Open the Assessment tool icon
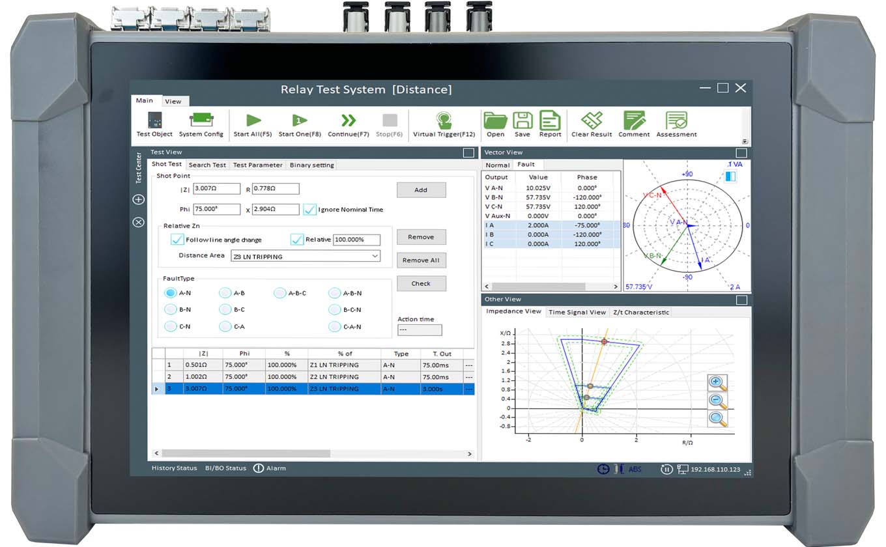 coord(676,121)
